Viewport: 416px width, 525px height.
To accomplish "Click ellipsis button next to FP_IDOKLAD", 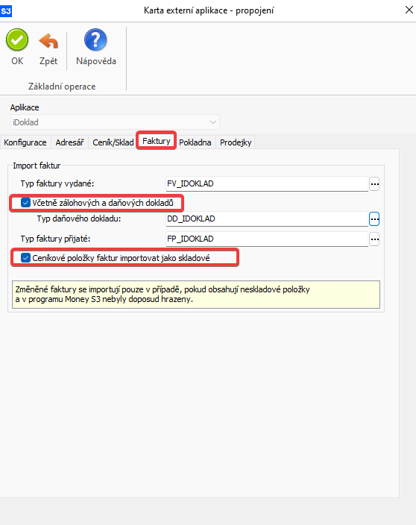I will click(x=374, y=239).
